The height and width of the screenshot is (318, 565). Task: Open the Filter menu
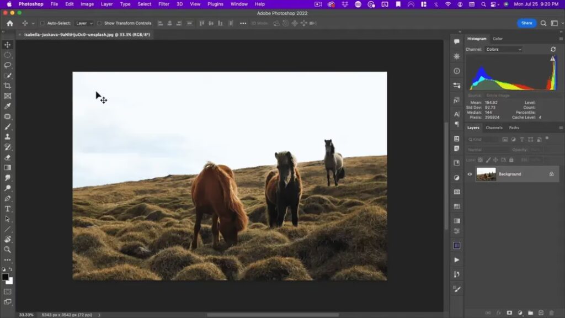point(164,4)
